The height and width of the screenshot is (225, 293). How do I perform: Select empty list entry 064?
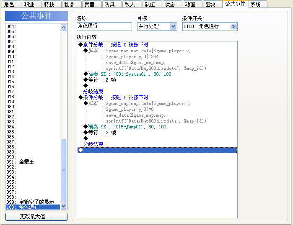tap(33, 26)
